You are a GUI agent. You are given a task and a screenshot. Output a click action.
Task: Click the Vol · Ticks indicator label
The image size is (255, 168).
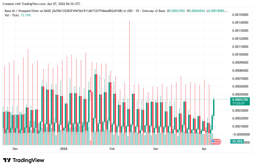(x=12, y=15)
